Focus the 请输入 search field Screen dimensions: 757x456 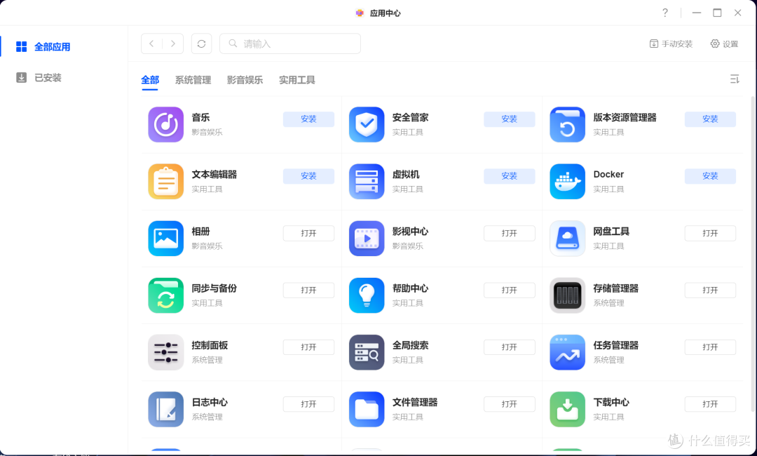[290, 43]
